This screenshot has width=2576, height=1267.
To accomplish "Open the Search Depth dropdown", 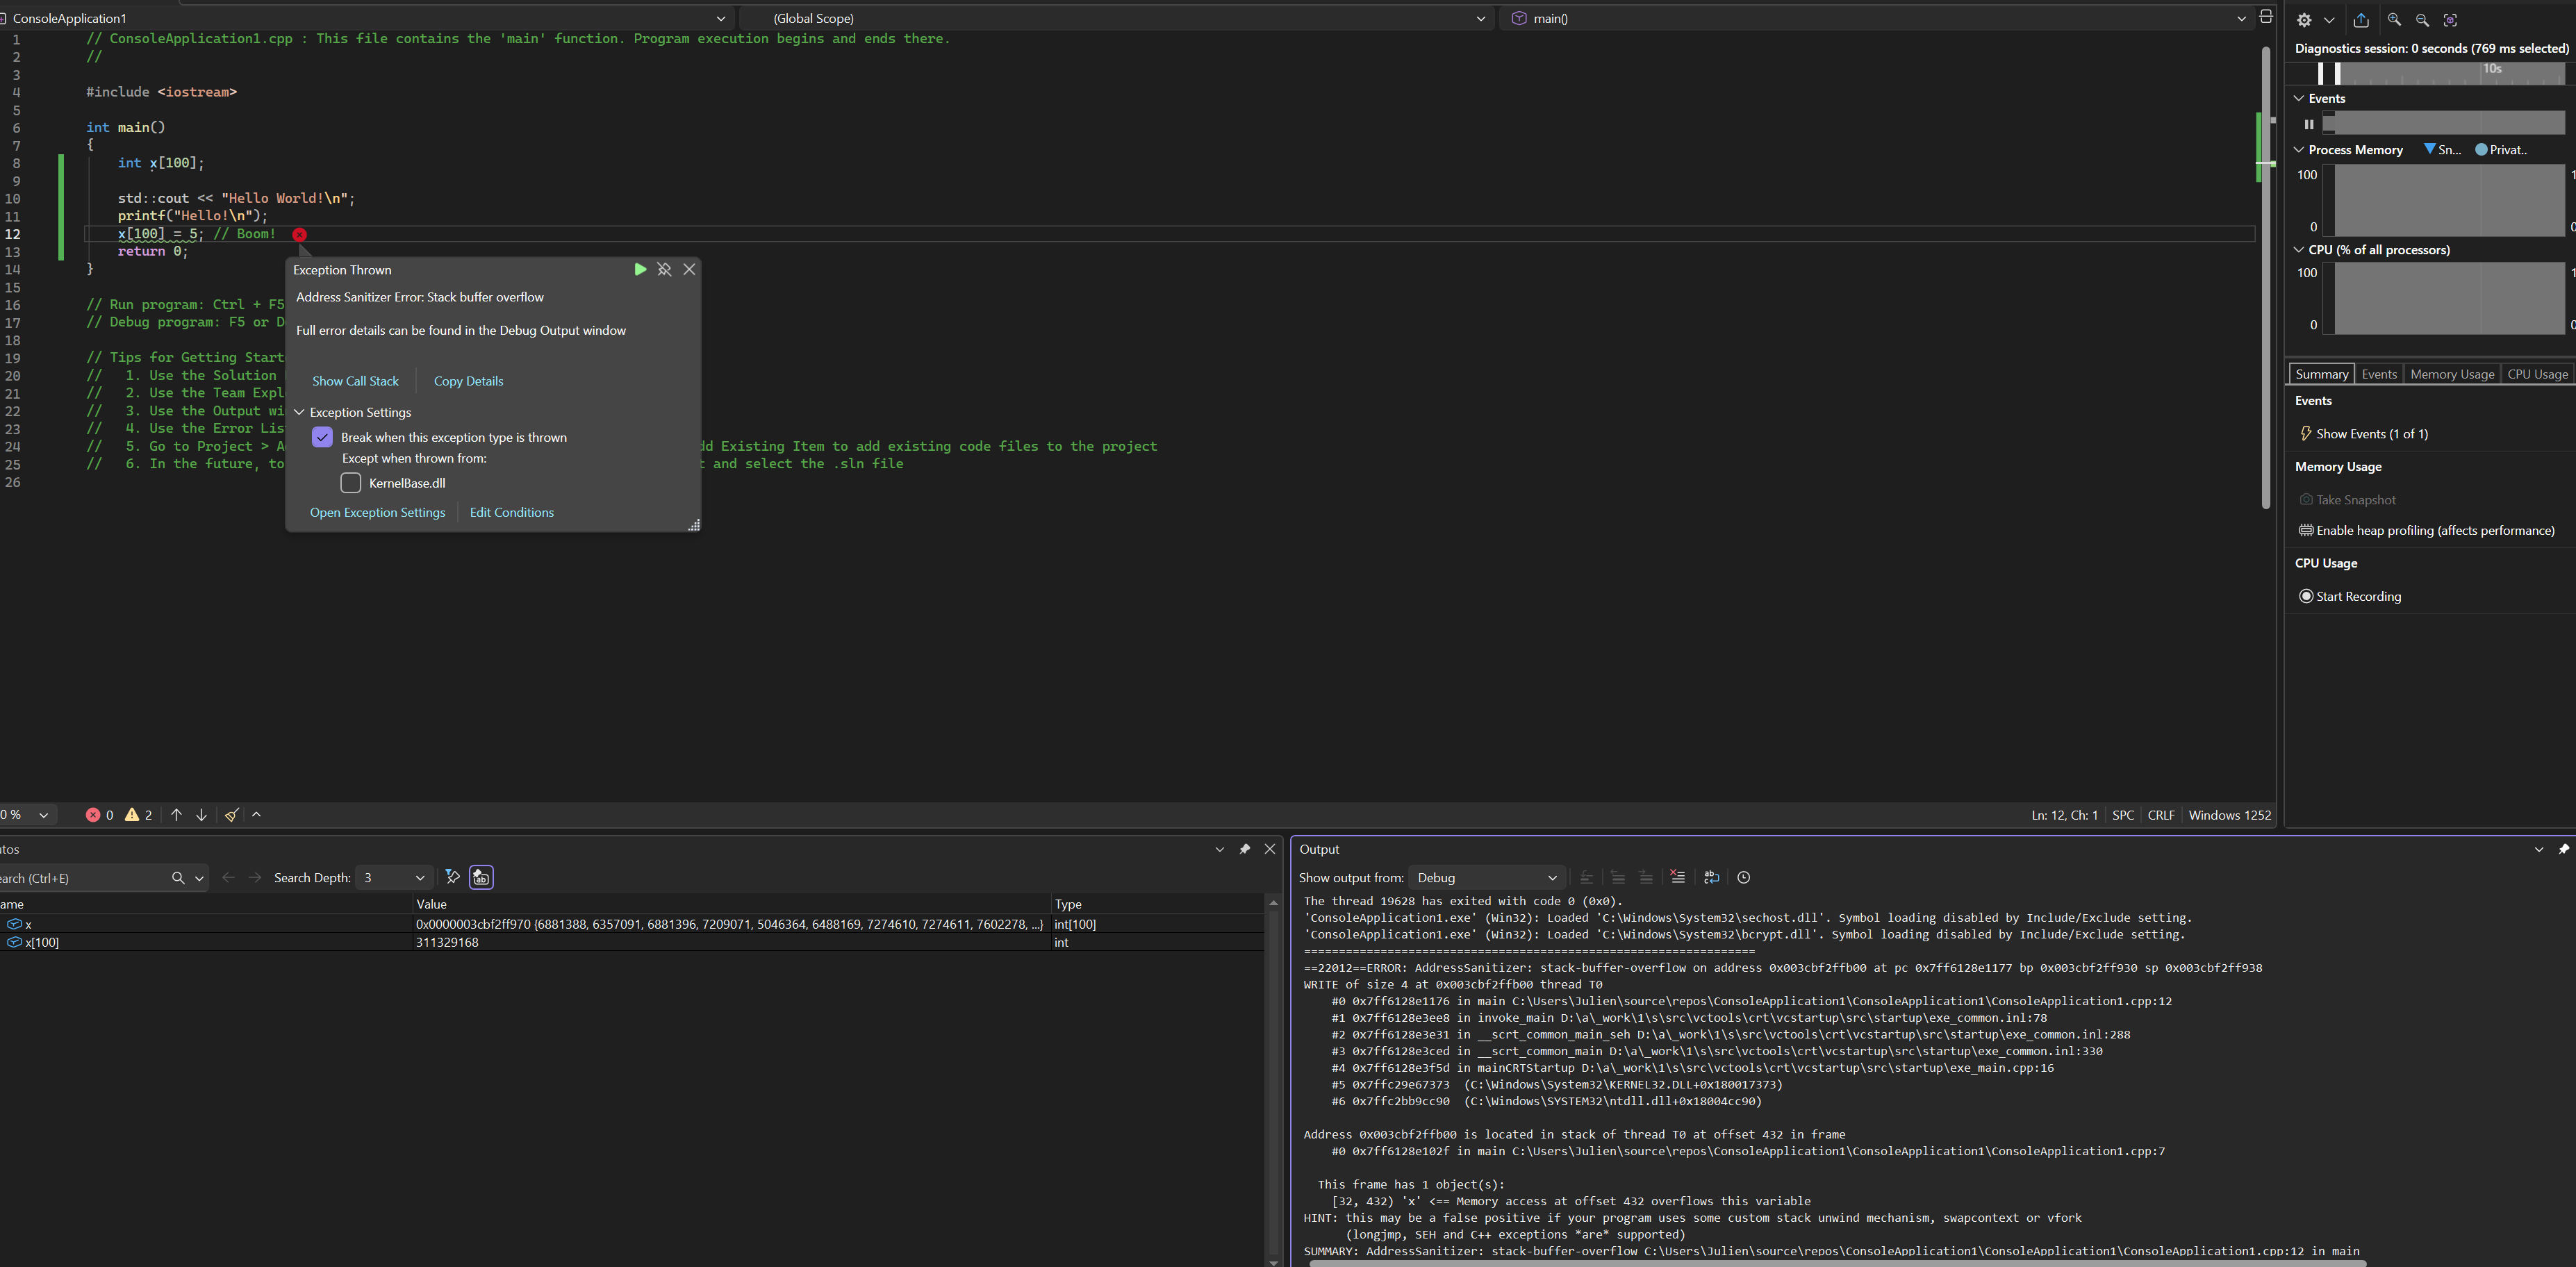I will point(395,877).
